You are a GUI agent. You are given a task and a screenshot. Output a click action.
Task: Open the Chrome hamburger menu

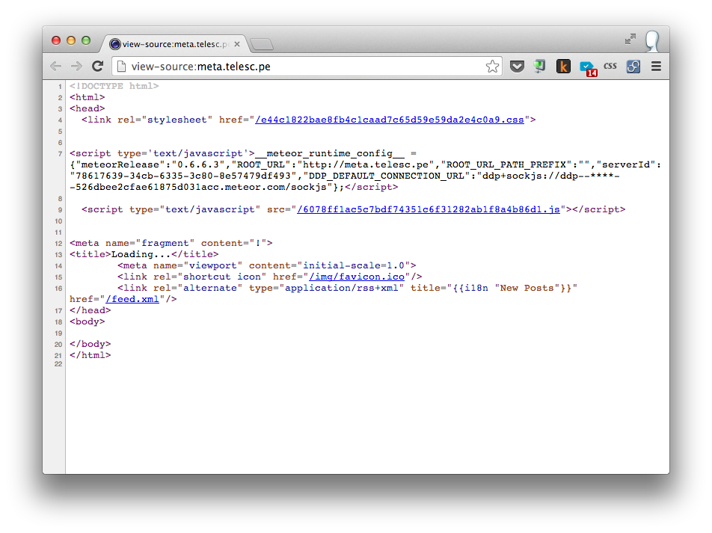point(656,67)
